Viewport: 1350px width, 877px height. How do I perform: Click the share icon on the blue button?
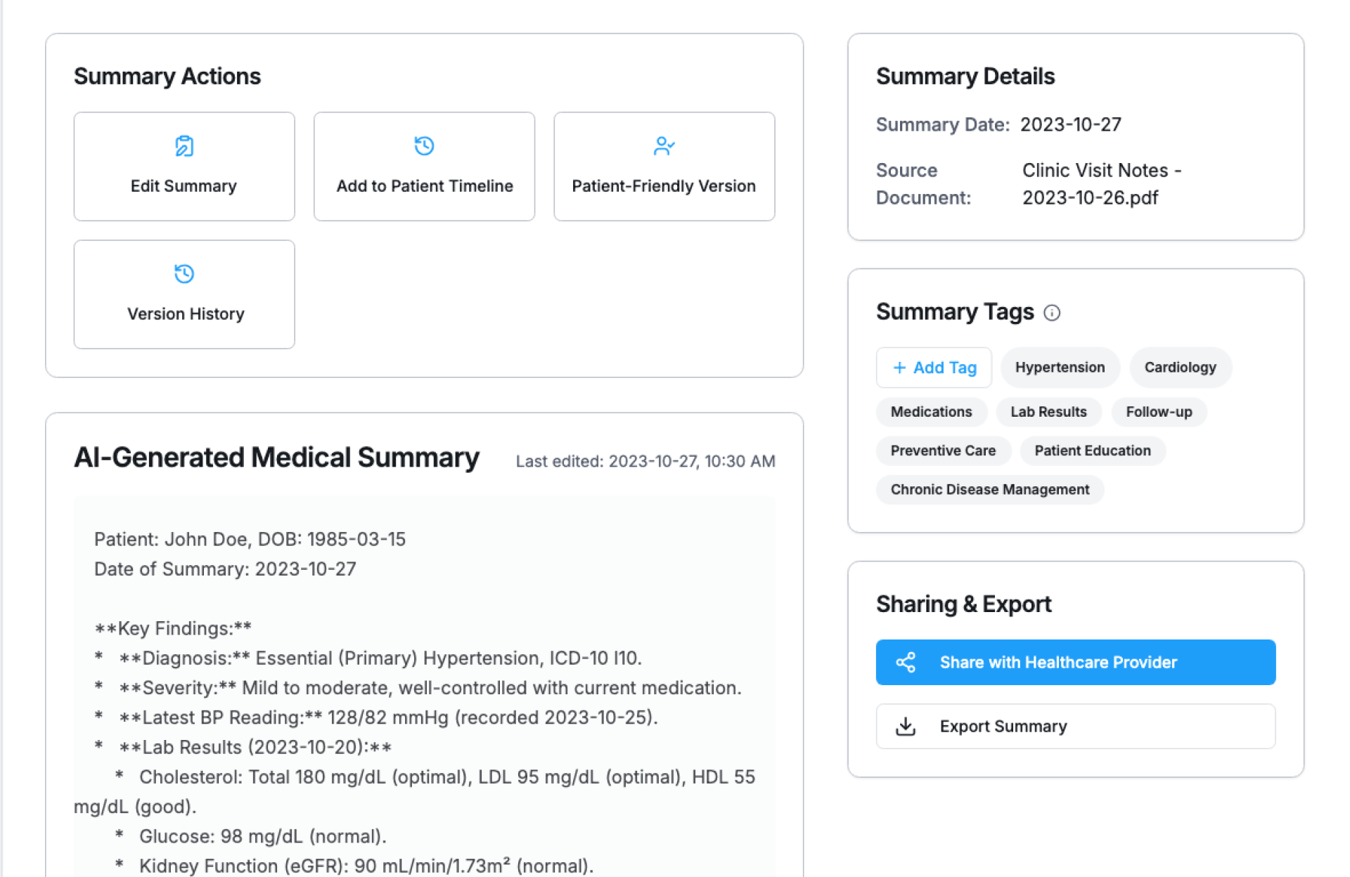pyautogui.click(x=906, y=662)
